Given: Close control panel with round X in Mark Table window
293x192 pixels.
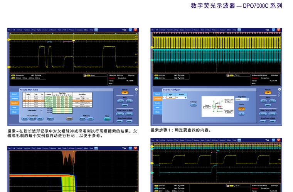Looking at the screenshot, I should 136,89.
